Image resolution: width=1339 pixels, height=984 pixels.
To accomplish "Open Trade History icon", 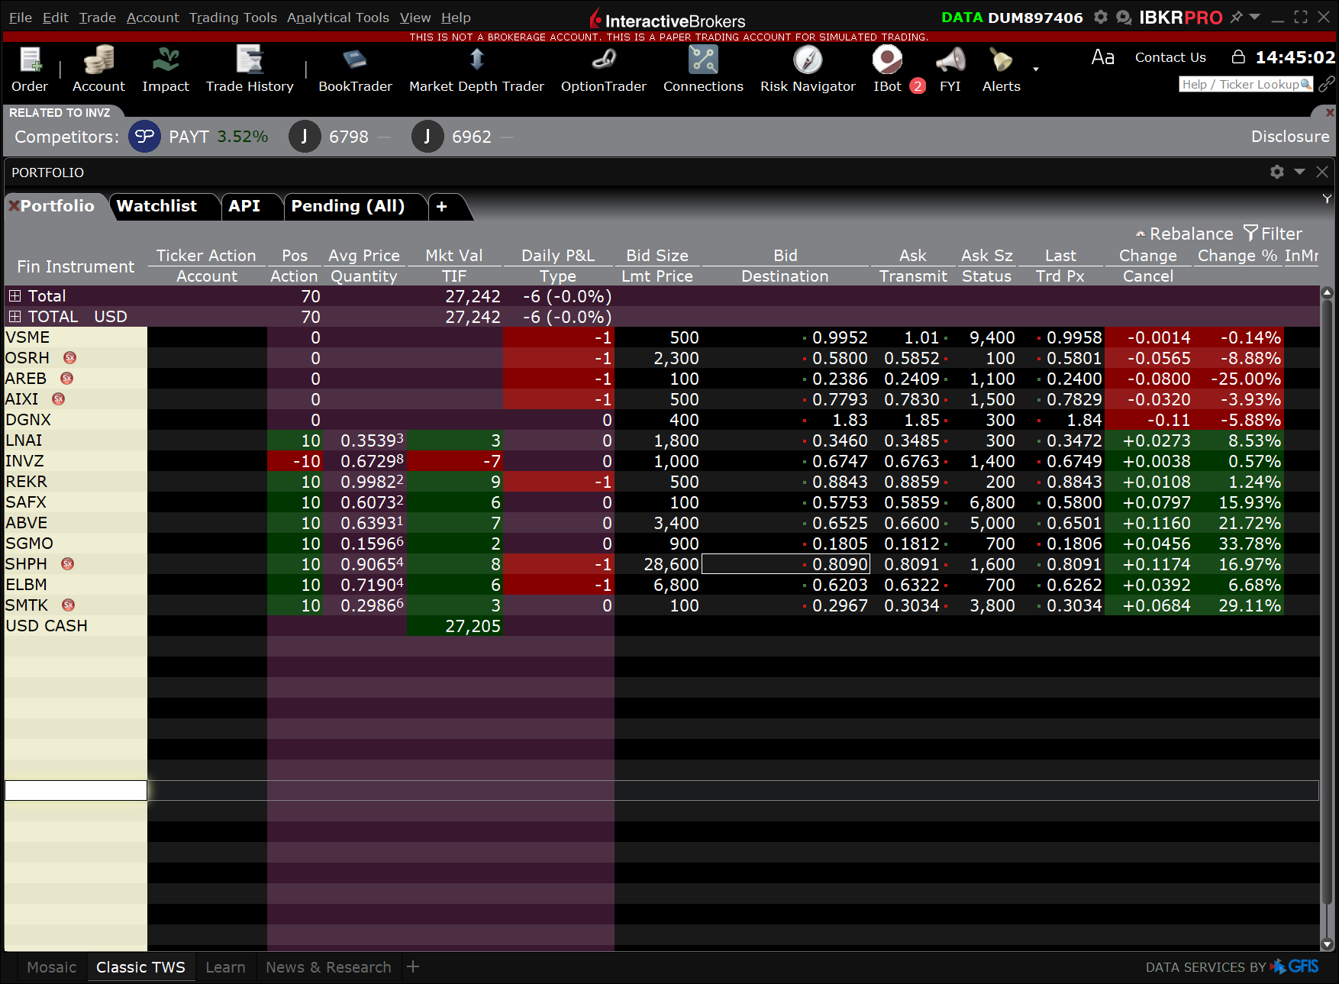I will pyautogui.click(x=250, y=69).
